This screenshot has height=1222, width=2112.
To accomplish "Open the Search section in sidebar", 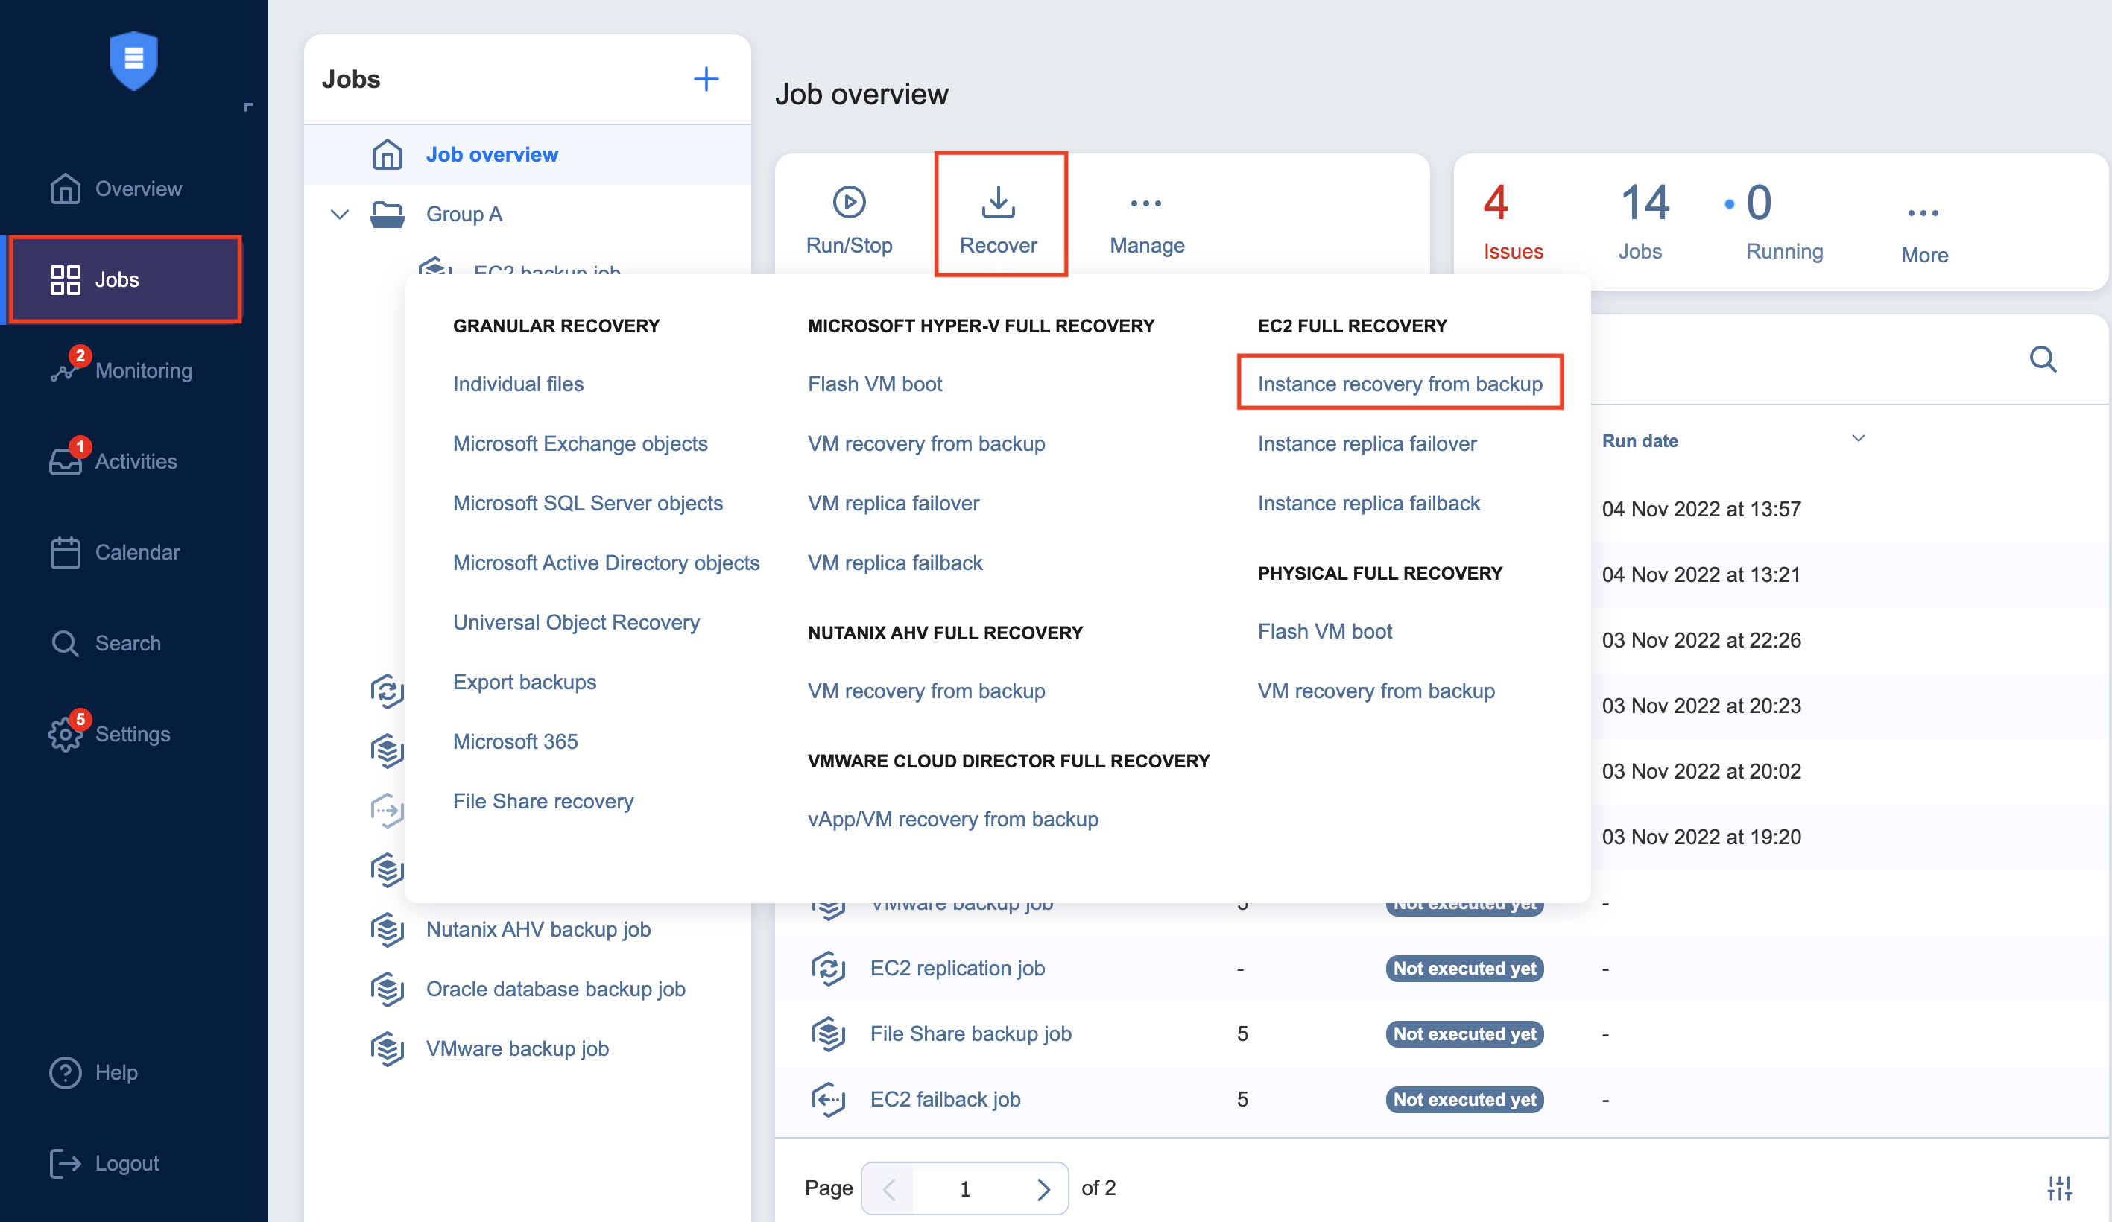I will 106,643.
